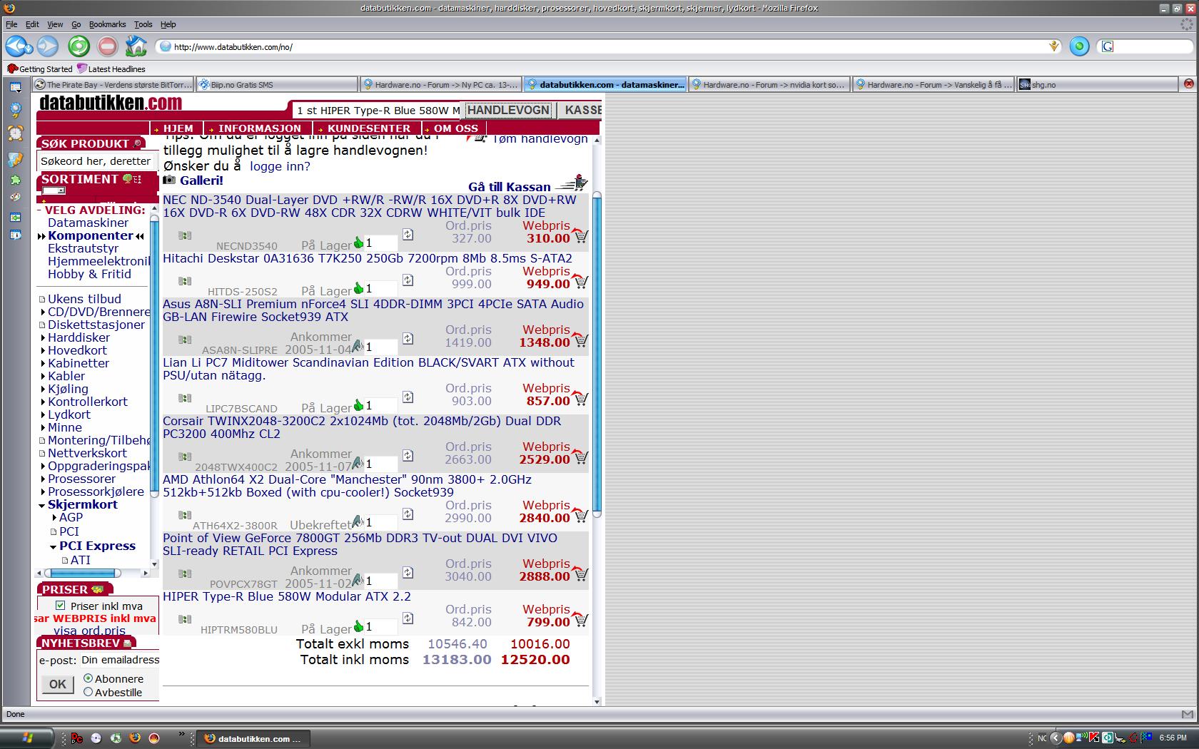Click the product image icon for Hitachi Deskstar

[185, 281]
